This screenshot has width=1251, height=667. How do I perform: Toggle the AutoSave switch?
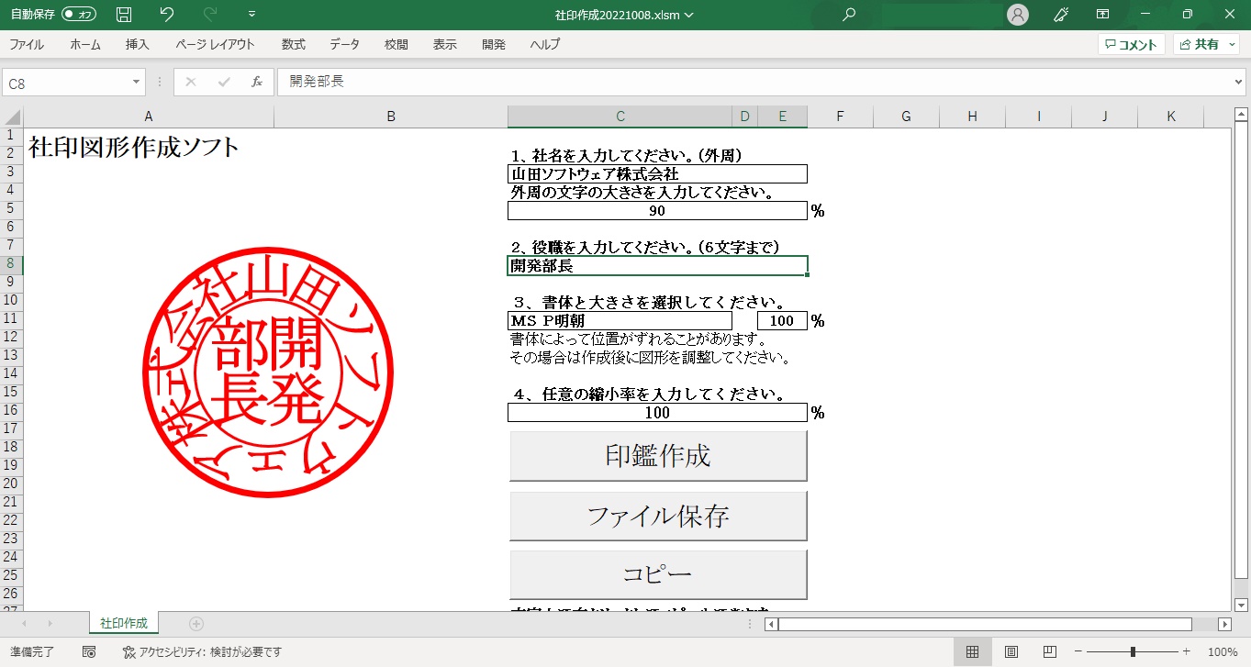[x=79, y=15]
